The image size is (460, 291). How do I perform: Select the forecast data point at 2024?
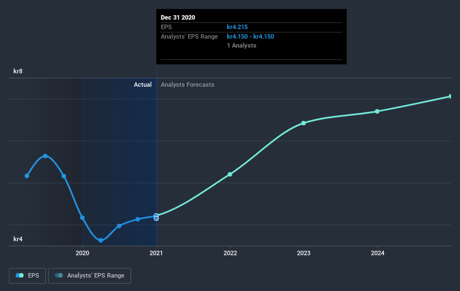coord(377,111)
